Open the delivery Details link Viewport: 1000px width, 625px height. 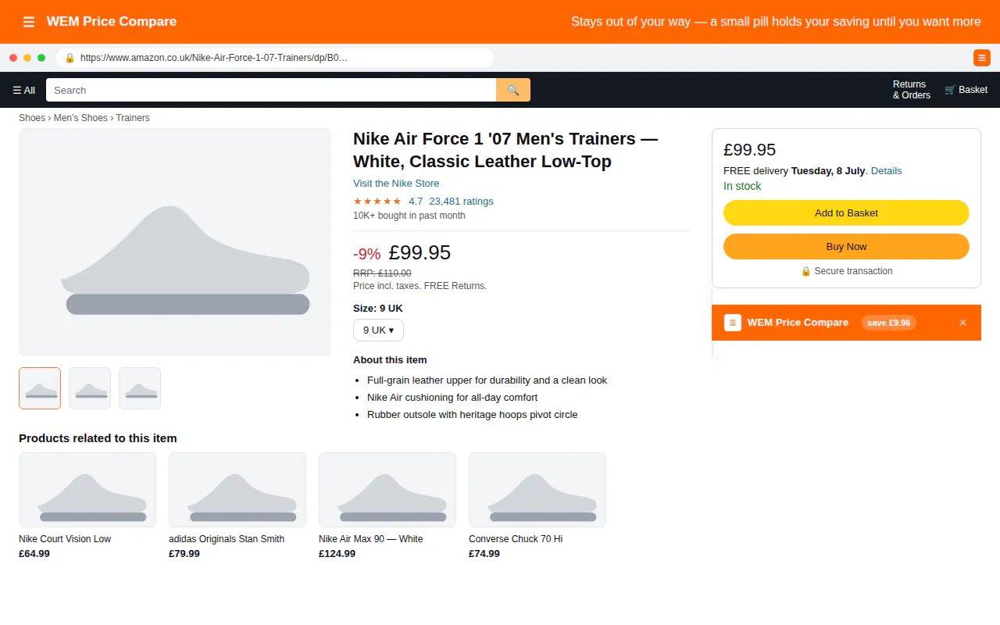click(886, 170)
